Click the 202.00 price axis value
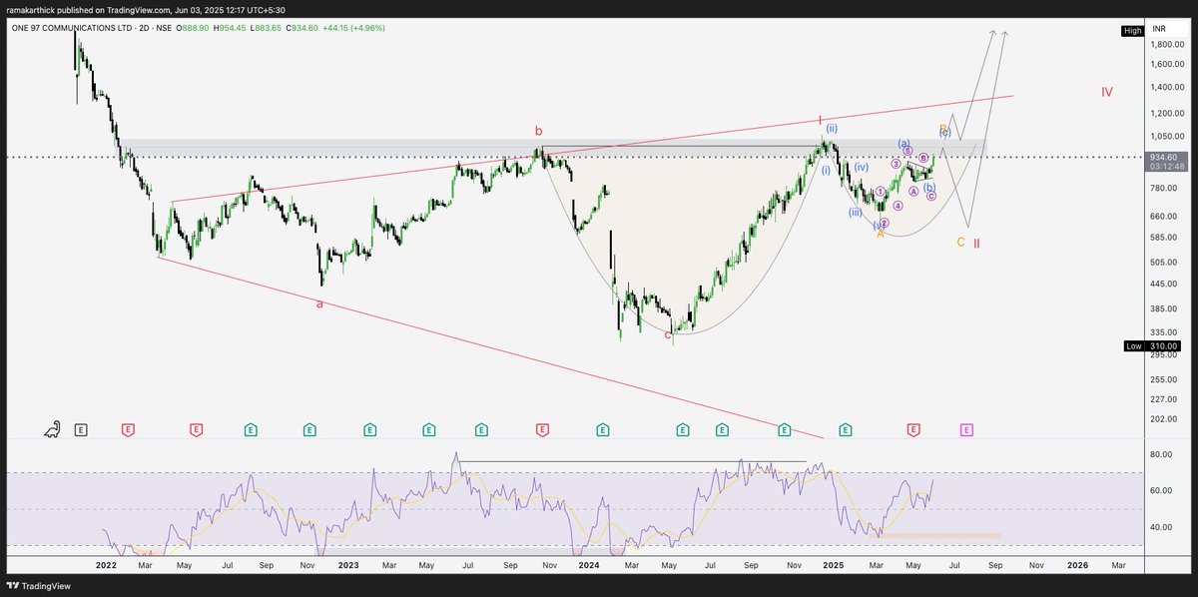This screenshot has width=1198, height=597. point(1163,419)
